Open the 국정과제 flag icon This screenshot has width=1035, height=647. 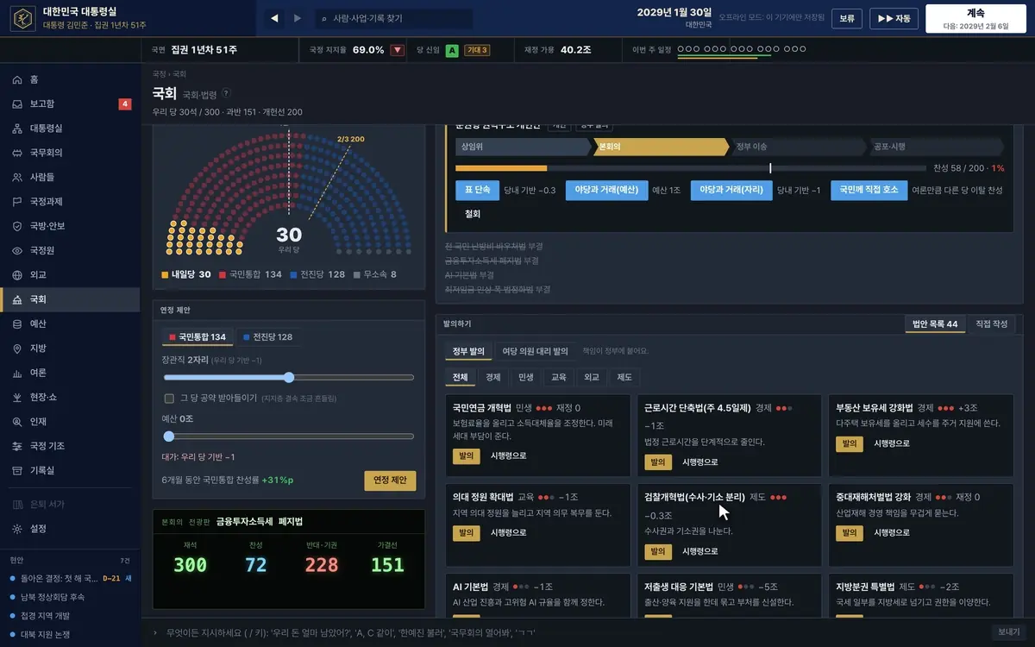(x=17, y=202)
